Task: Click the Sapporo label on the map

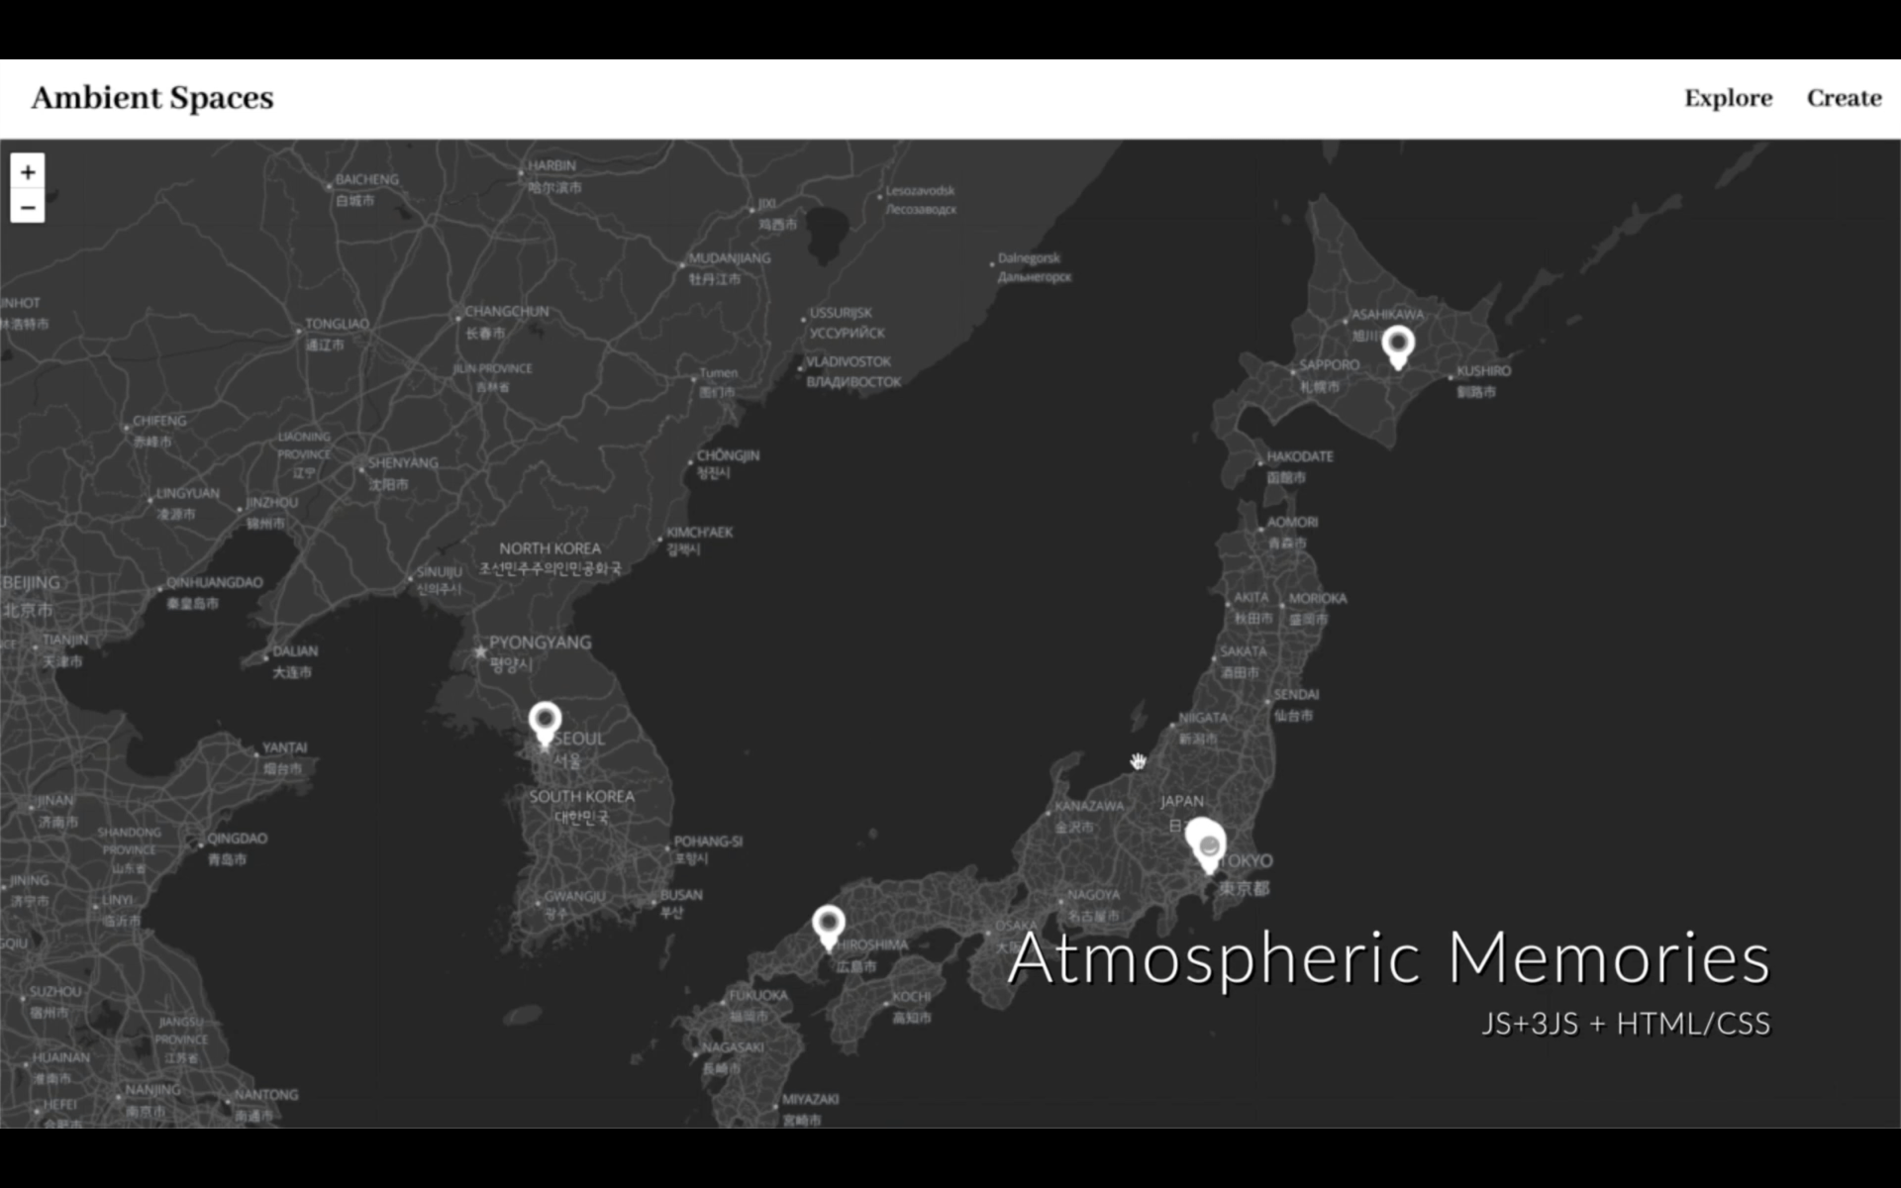Action: 1329,365
